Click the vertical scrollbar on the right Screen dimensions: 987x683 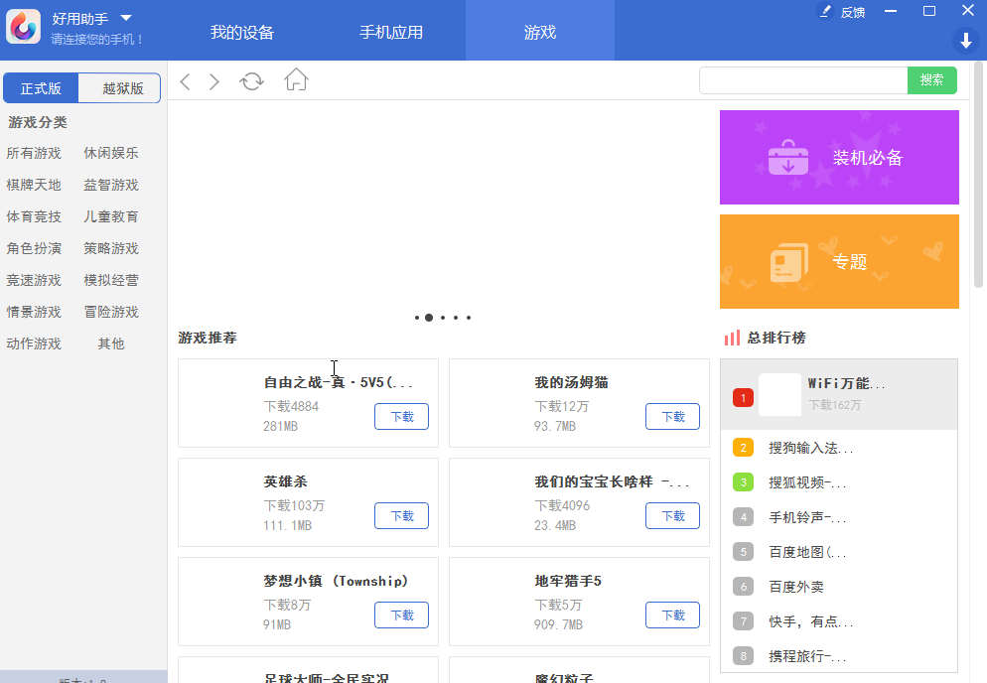[979, 175]
